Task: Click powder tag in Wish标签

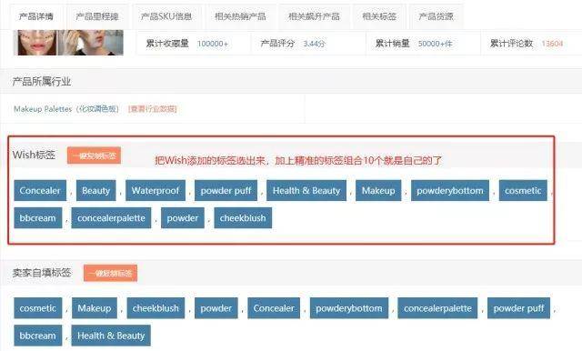Action: (183, 218)
